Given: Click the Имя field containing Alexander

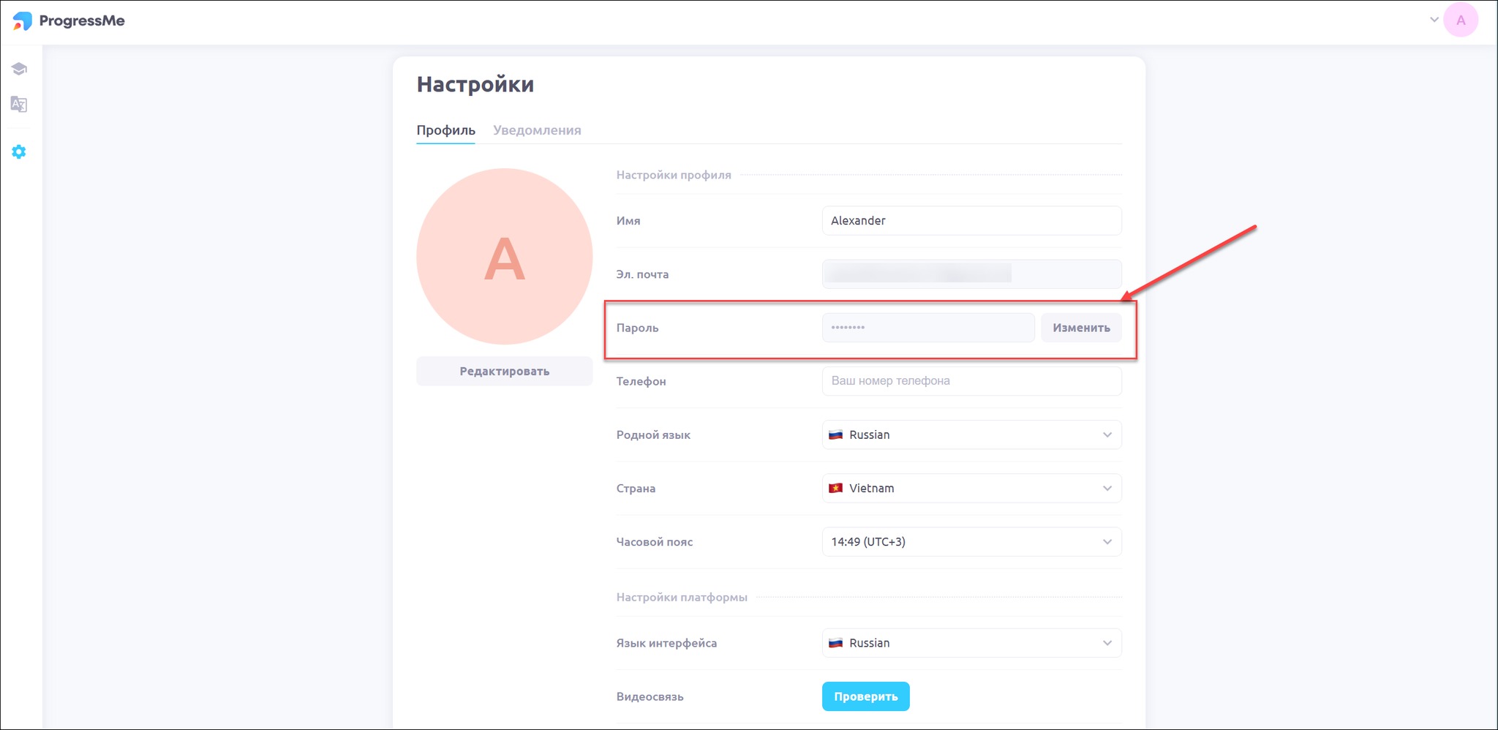Looking at the screenshot, I should point(971,221).
